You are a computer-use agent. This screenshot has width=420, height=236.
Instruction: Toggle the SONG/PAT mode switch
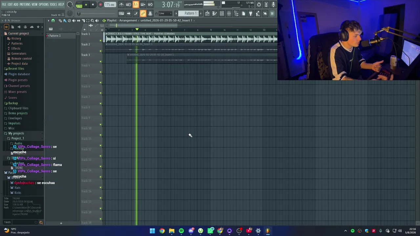pyautogui.click(x=79, y=5)
